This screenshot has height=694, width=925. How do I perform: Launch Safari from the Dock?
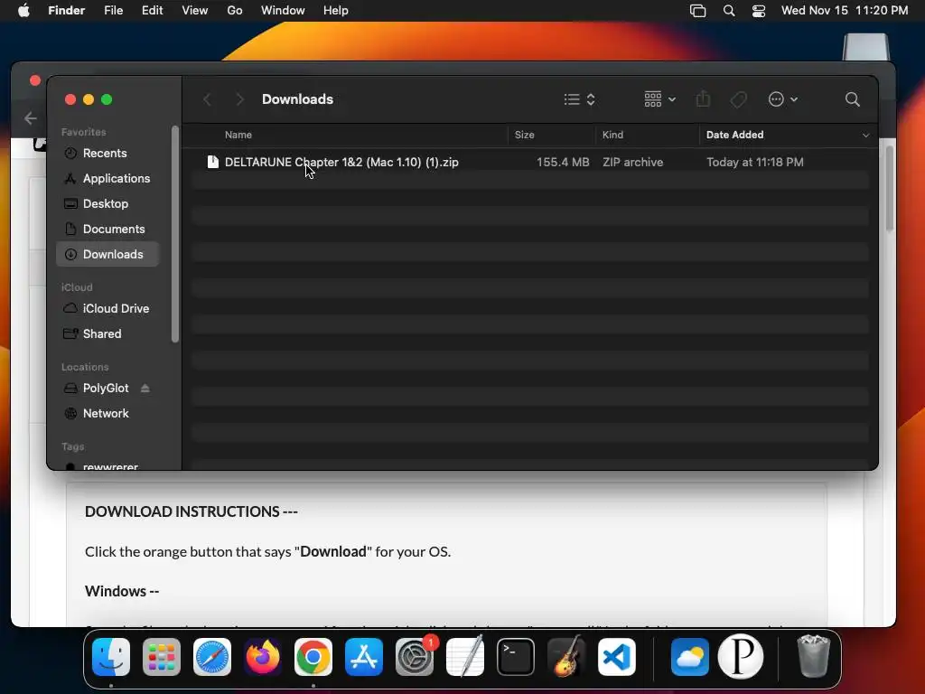(212, 657)
